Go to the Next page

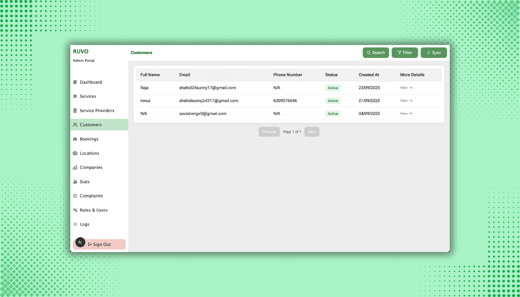click(x=312, y=132)
